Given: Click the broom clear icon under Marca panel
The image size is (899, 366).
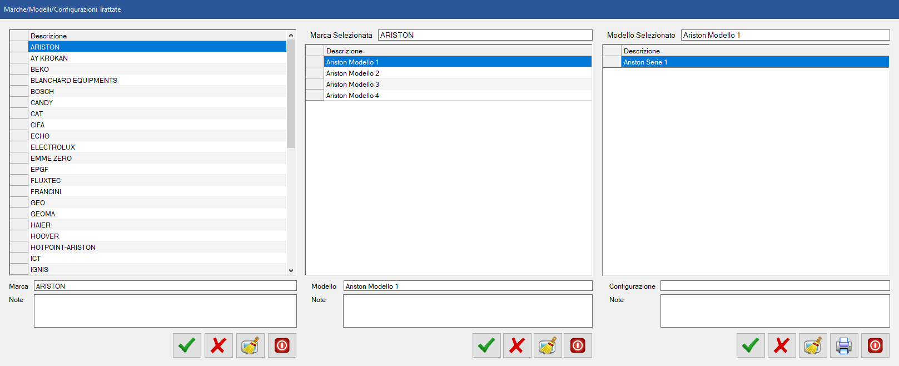Looking at the screenshot, I should pyautogui.click(x=250, y=345).
